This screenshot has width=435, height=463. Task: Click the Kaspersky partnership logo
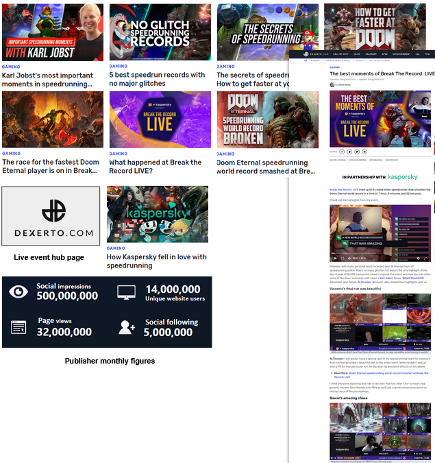(x=403, y=177)
